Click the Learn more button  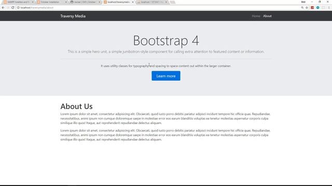[x=166, y=76]
